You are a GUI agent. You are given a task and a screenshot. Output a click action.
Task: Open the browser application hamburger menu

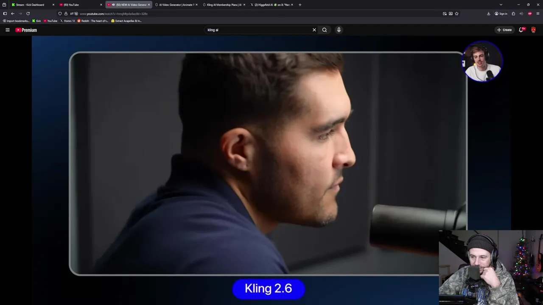[x=538, y=14]
